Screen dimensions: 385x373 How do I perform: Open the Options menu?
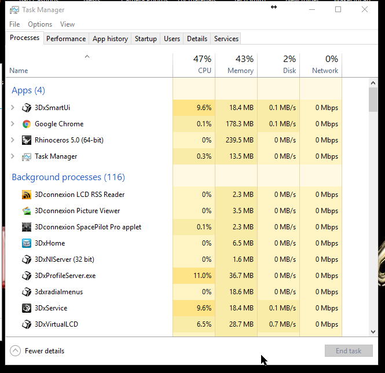pyautogui.click(x=40, y=24)
